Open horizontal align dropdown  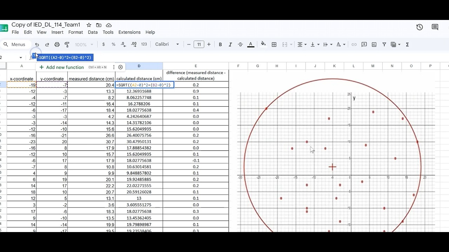(x=302, y=44)
